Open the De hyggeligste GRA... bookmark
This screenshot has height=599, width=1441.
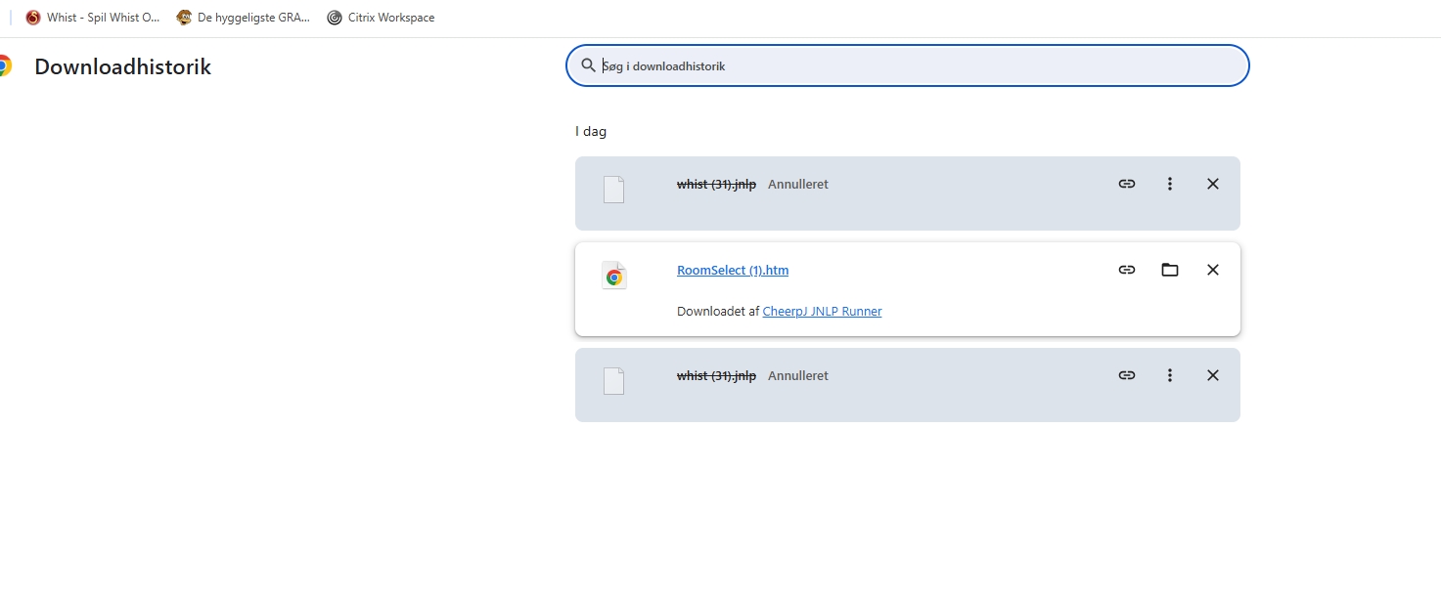point(244,18)
